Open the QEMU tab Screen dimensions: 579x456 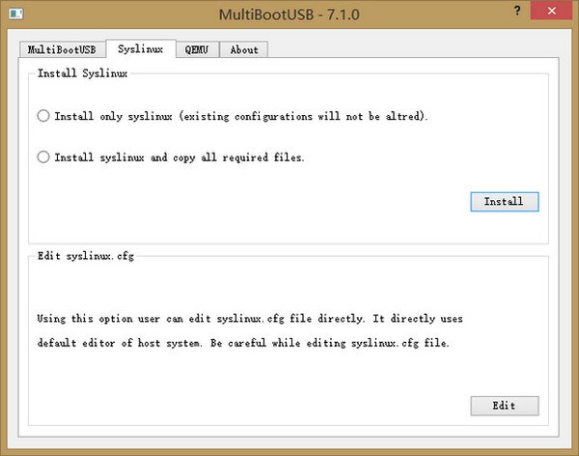click(x=198, y=49)
